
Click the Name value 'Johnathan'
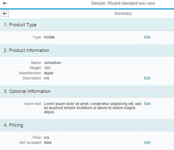pyautogui.click(x=53, y=63)
